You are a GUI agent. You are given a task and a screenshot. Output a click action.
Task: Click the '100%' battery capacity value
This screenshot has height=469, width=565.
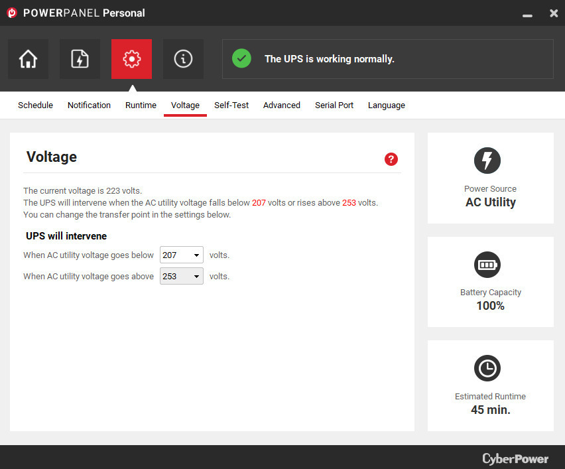tap(491, 306)
